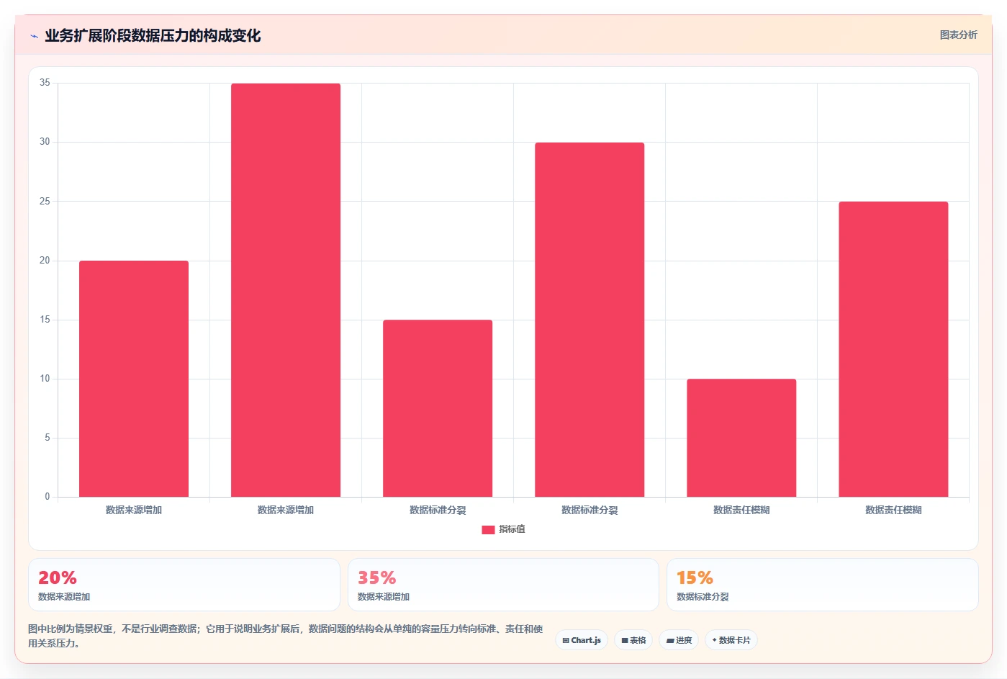The image size is (1007, 679).
Task: Open the 35% 数据来源增加 stat card
Action: click(503, 585)
